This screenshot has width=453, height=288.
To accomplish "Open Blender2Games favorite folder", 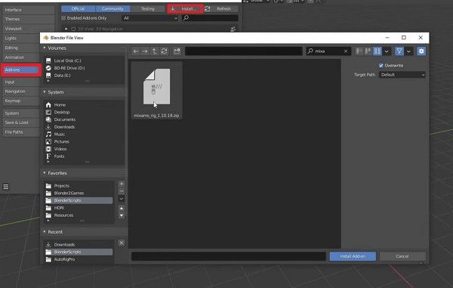I will tap(69, 194).
